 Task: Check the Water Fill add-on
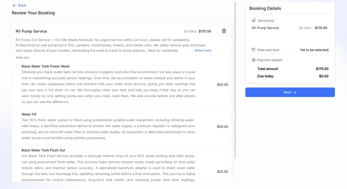(18, 114)
